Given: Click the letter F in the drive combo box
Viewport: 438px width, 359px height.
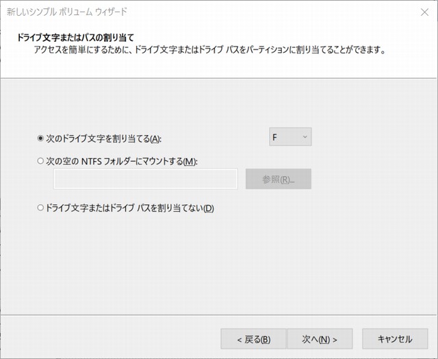Looking at the screenshot, I should click(x=275, y=138).
